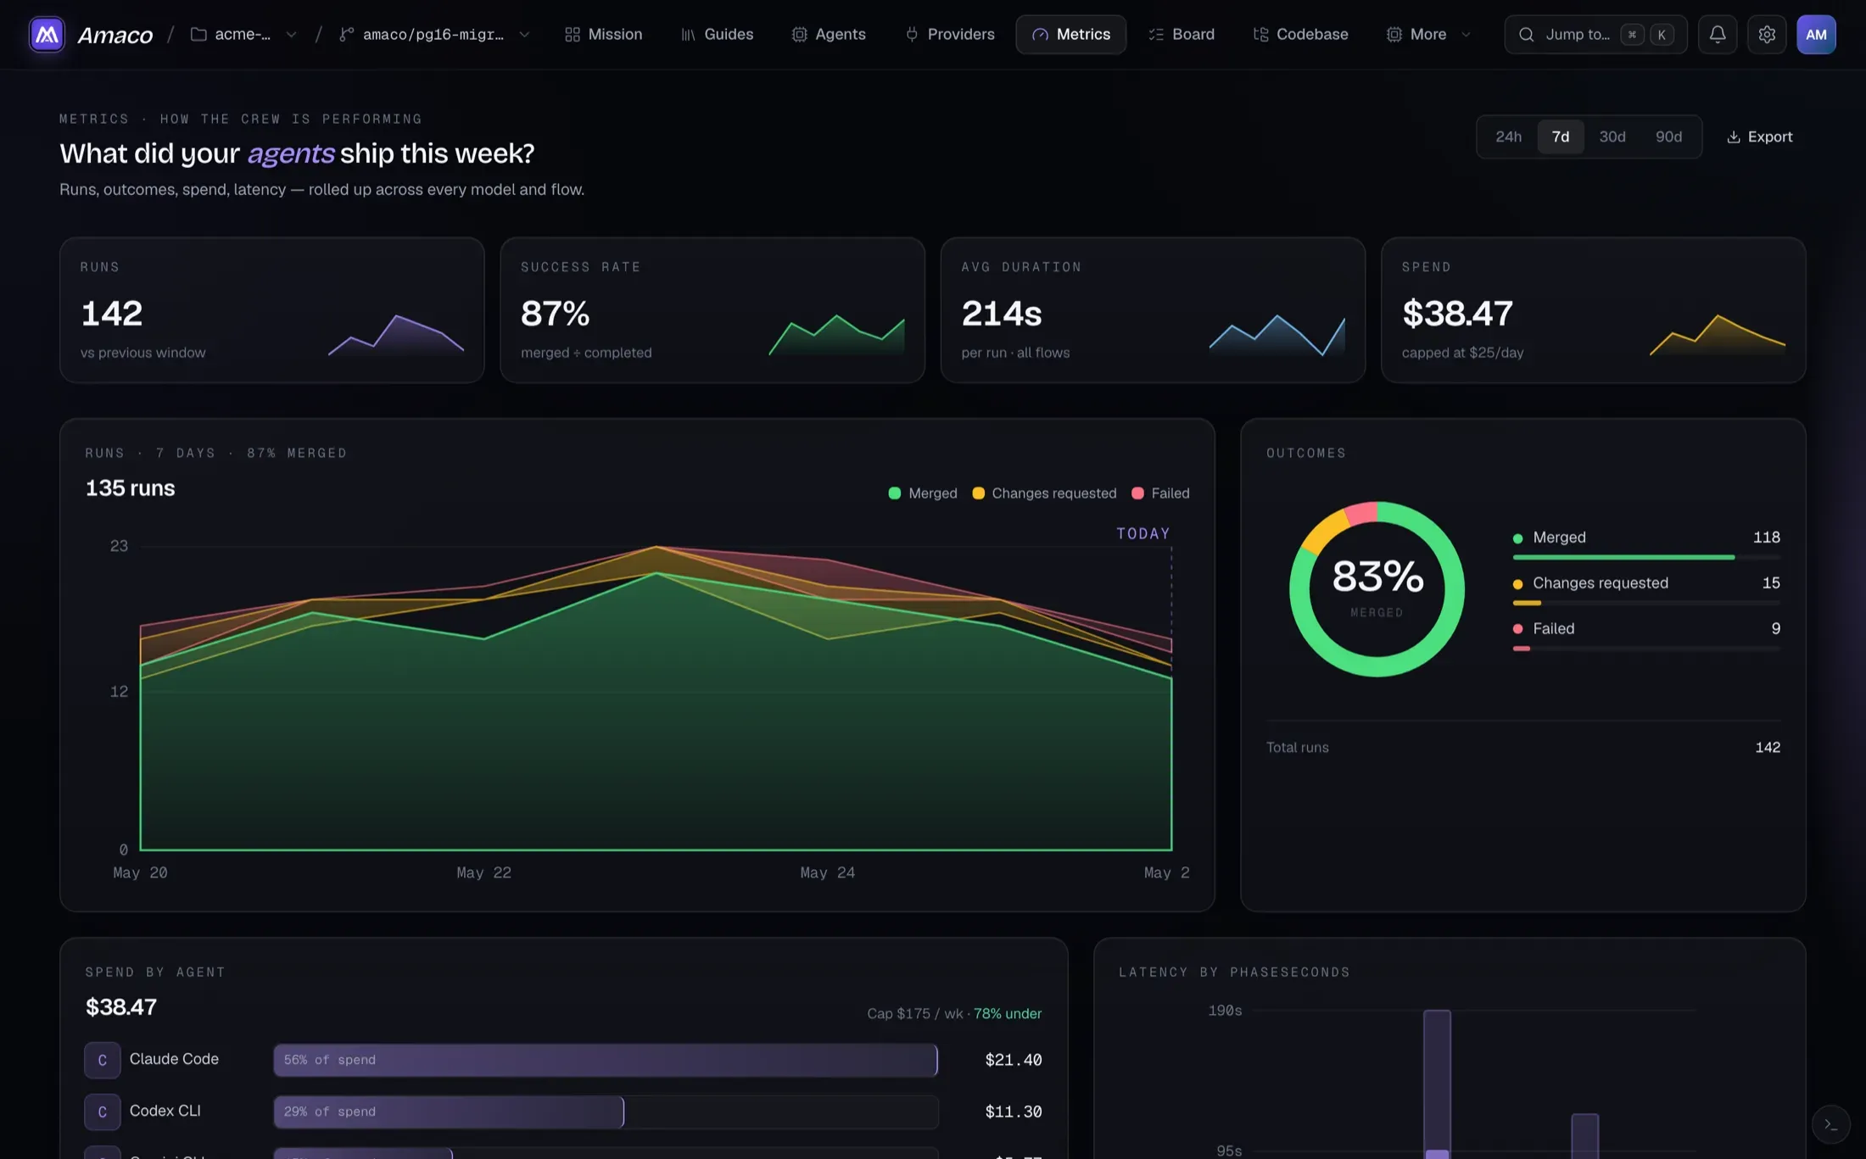1866x1159 pixels.
Task: Go to the Mission tab
Action: click(x=603, y=35)
